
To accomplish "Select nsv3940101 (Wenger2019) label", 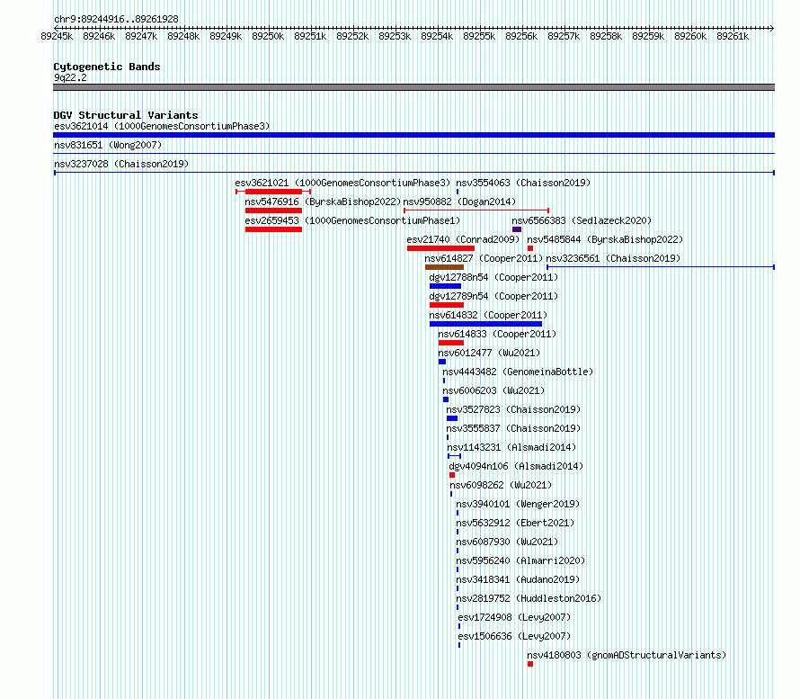I will click(x=518, y=504).
